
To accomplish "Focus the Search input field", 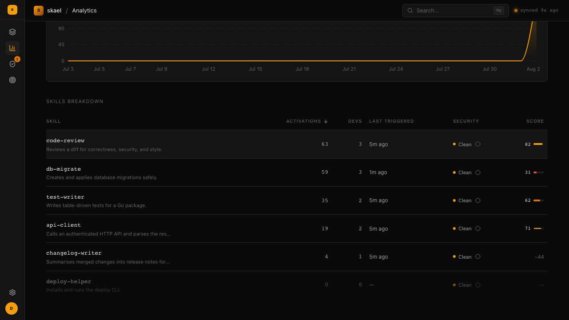I will tap(456, 11).
